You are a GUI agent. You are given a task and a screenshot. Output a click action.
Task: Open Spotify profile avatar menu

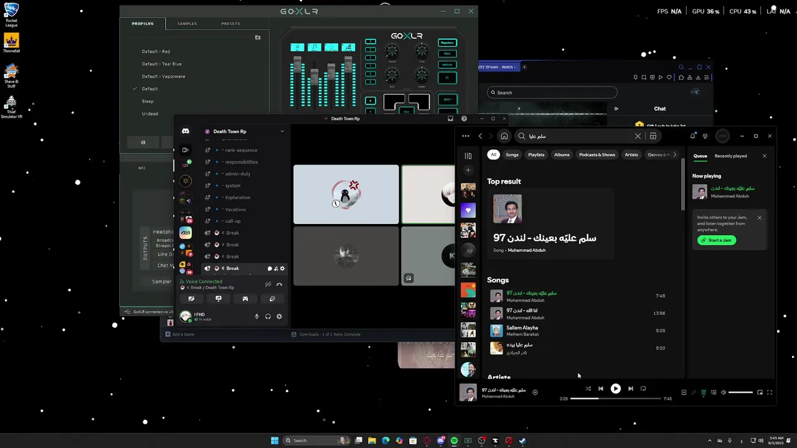722,136
